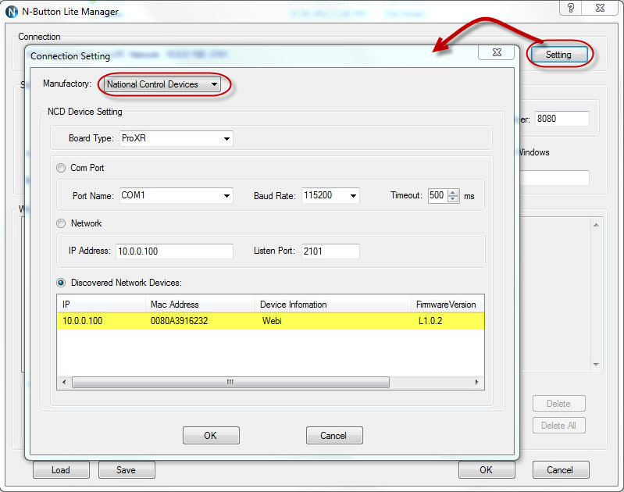Click OK in Connection Setting dialog
This screenshot has width=624, height=492.
click(211, 436)
